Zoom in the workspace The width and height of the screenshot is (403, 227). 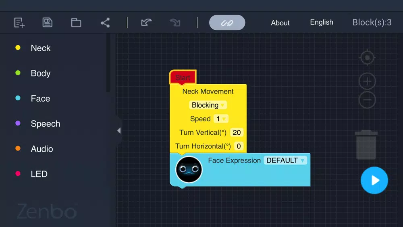(x=367, y=81)
